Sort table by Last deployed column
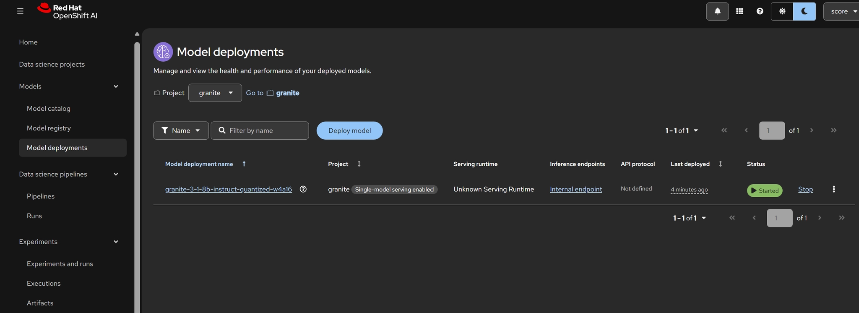This screenshot has height=313, width=859. tap(696, 164)
